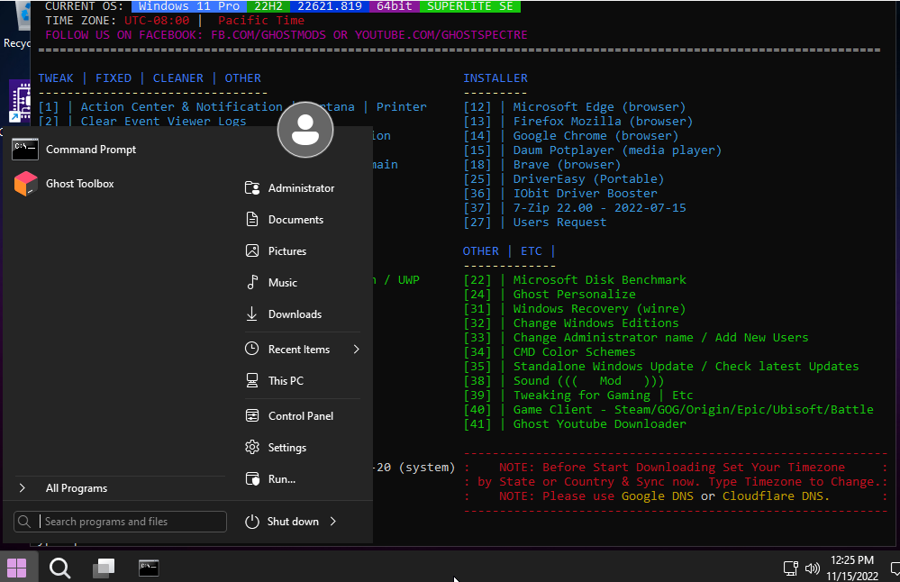The width and height of the screenshot is (900, 582).
Task: Click the user account avatar picture
Action: click(305, 130)
